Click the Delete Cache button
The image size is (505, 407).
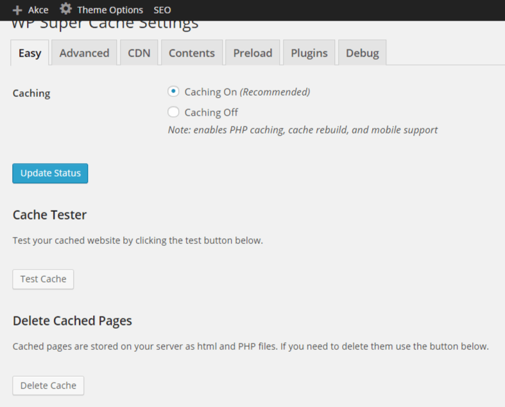(x=48, y=386)
